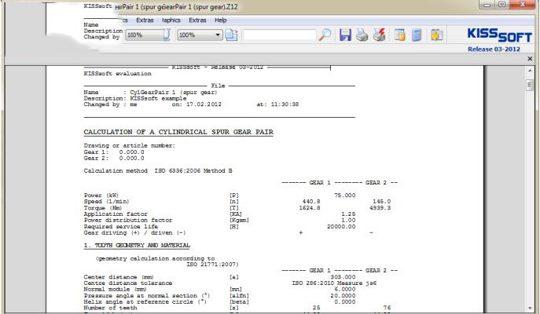The height and width of the screenshot is (314, 540).
Task: Click speed value '145.0'
Action: coord(381,202)
